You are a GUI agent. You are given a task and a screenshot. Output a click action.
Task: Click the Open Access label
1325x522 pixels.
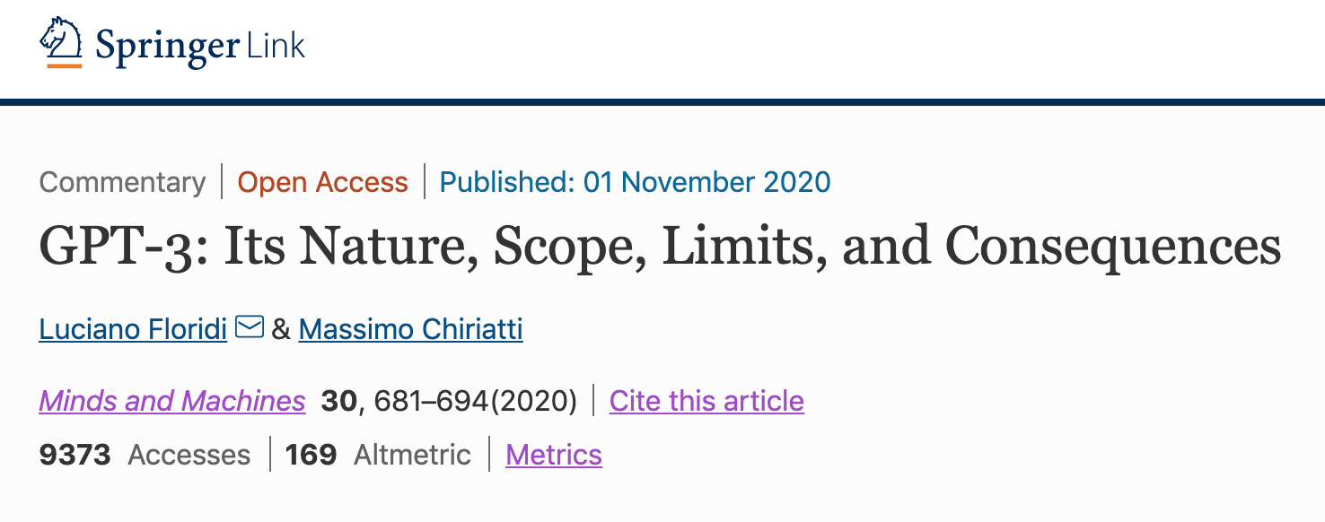click(x=322, y=182)
